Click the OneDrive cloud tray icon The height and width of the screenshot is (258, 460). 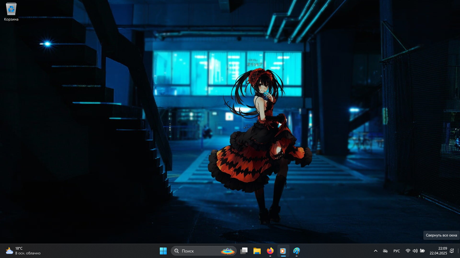pyautogui.click(x=385, y=251)
